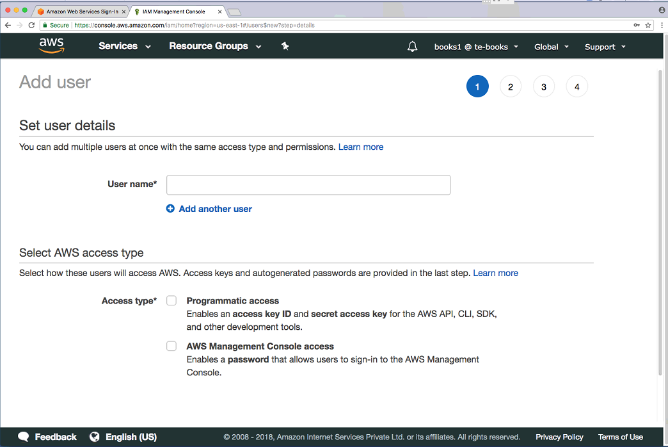Click the saved password key icon
668x447 pixels.
click(637, 25)
